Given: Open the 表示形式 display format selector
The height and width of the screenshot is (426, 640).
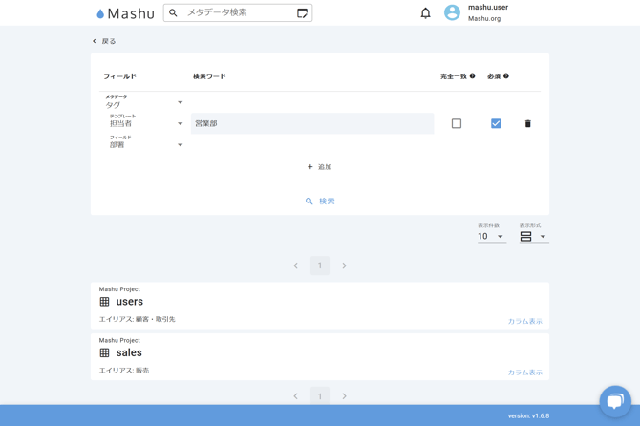Looking at the screenshot, I should coord(533,236).
